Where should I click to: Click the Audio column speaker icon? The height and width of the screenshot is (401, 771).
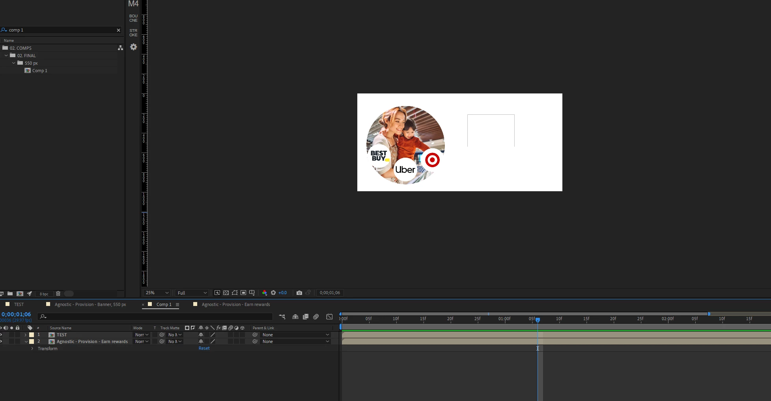click(x=6, y=328)
